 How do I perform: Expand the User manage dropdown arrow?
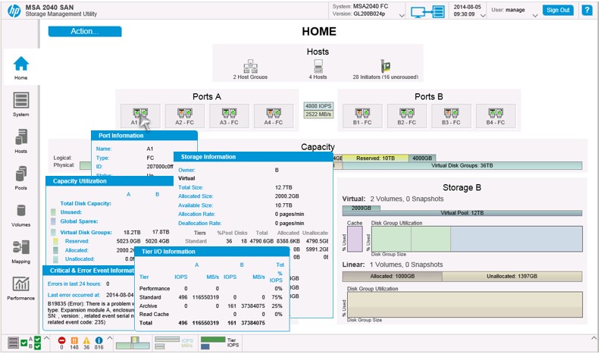(535, 16)
